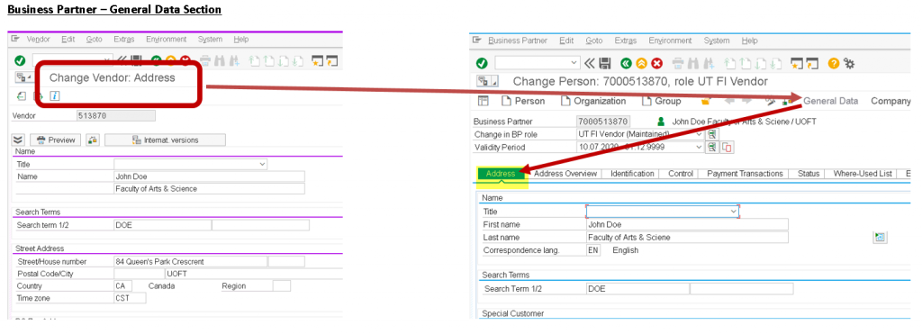Click the Organization create button
The image size is (922, 334).
pos(593,101)
